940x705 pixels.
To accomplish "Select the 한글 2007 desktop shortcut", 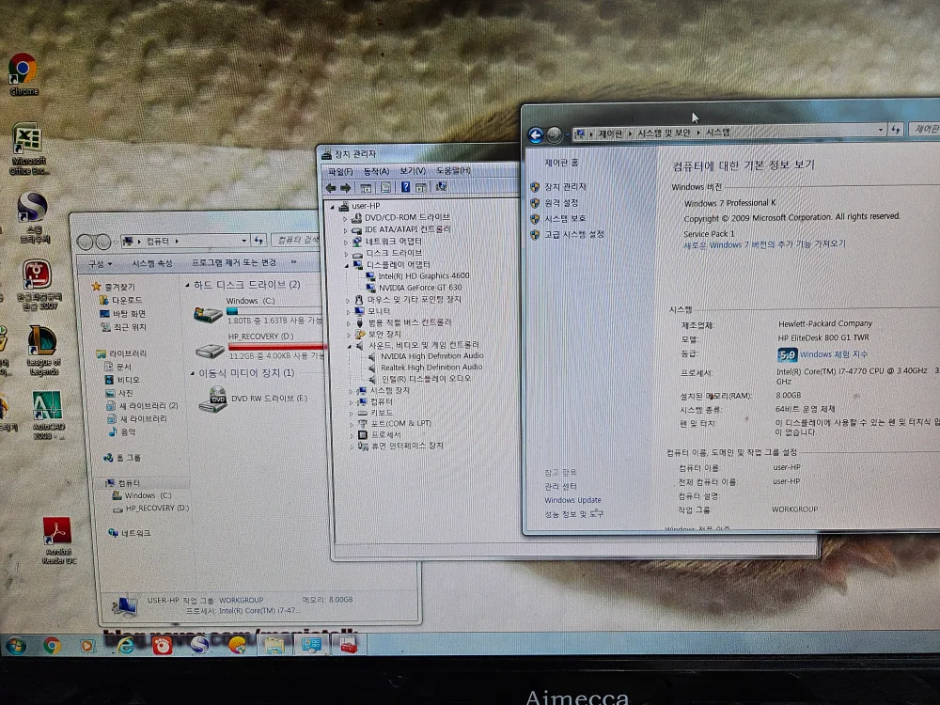I will [x=38, y=284].
